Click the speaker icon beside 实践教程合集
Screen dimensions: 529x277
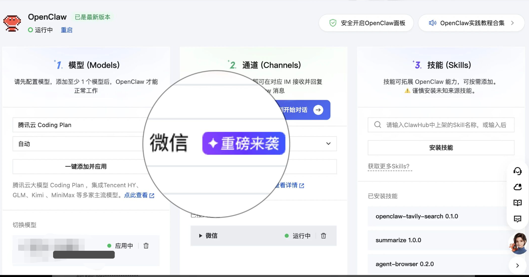point(433,23)
